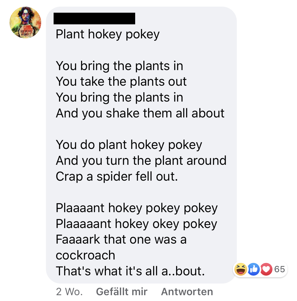Click "That's what it's all a..bout."
Viewport: 297px width, 301px height.
[x=130, y=271]
